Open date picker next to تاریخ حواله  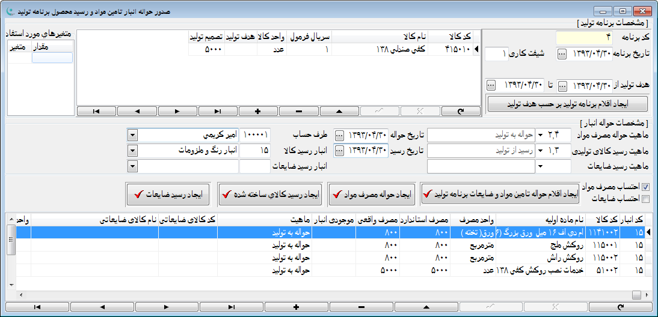tap(340, 134)
